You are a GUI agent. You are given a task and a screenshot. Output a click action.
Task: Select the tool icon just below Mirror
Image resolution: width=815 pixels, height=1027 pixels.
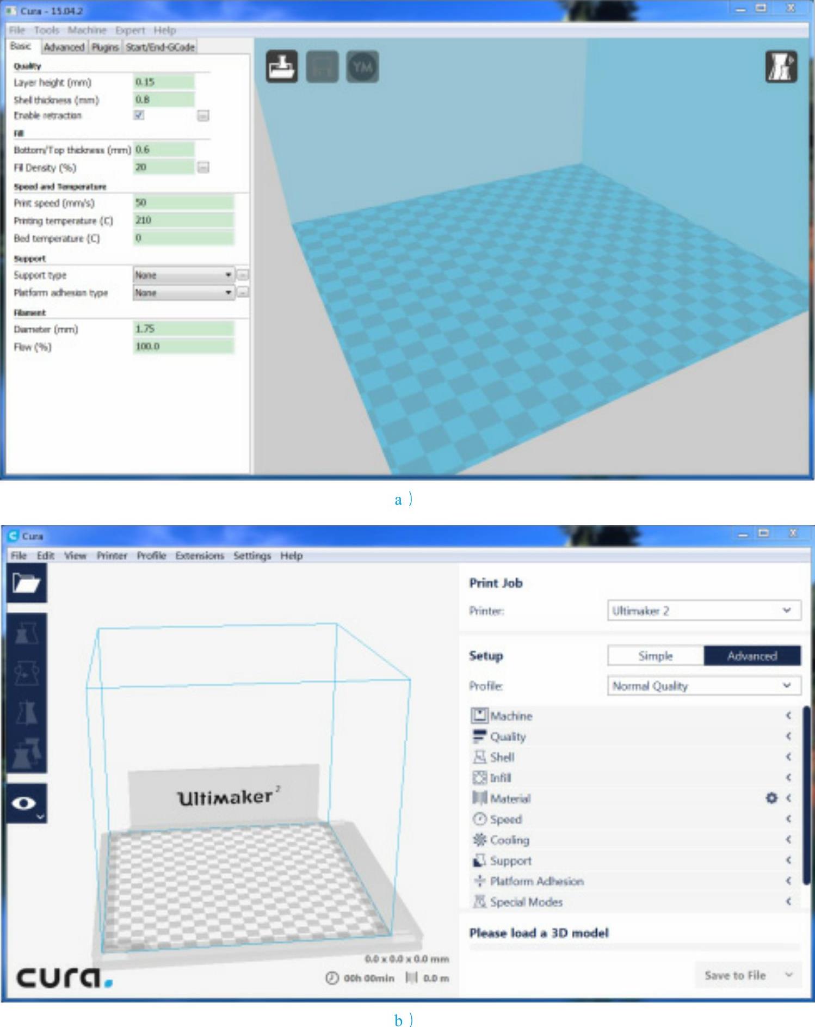pos(27,752)
